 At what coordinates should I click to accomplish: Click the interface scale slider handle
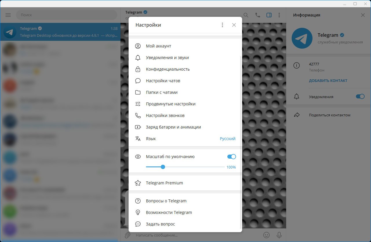(x=163, y=167)
